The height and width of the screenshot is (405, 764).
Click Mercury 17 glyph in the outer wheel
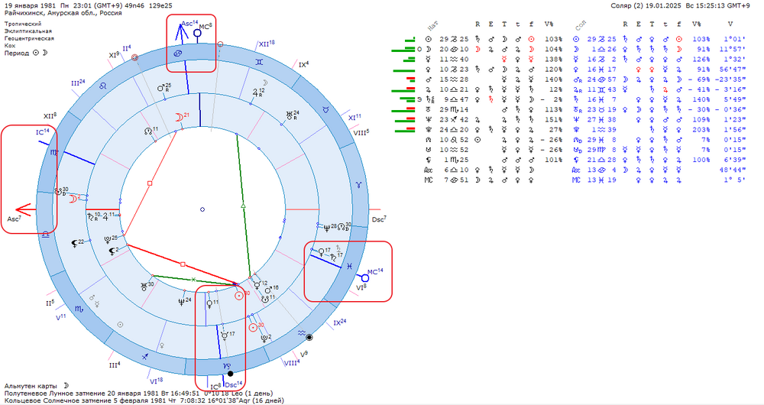point(227,335)
